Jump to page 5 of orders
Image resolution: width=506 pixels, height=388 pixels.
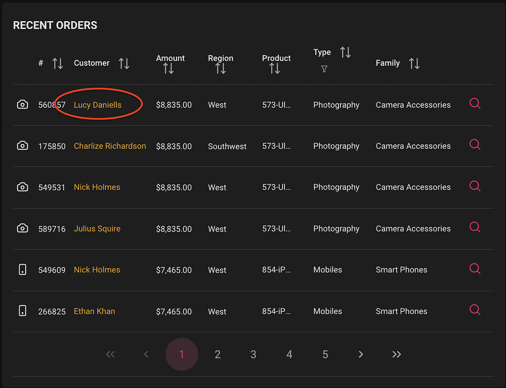[325, 354]
